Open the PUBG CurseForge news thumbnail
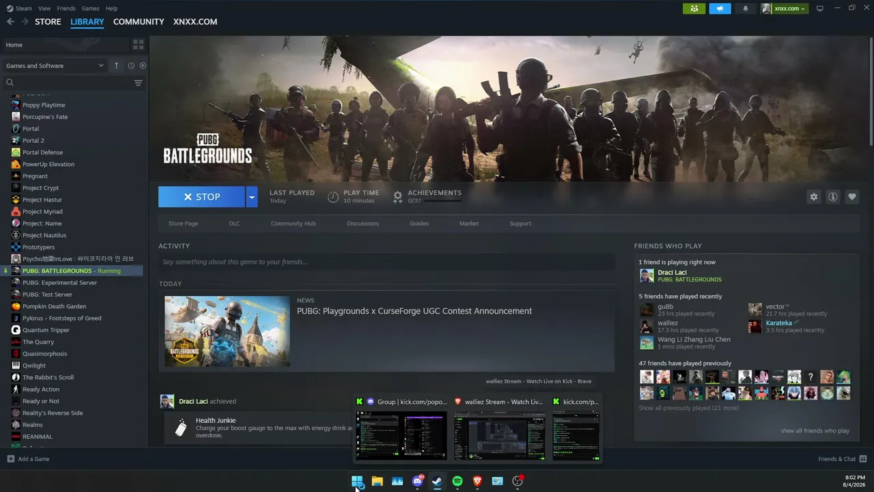The width and height of the screenshot is (874, 492). click(x=227, y=331)
